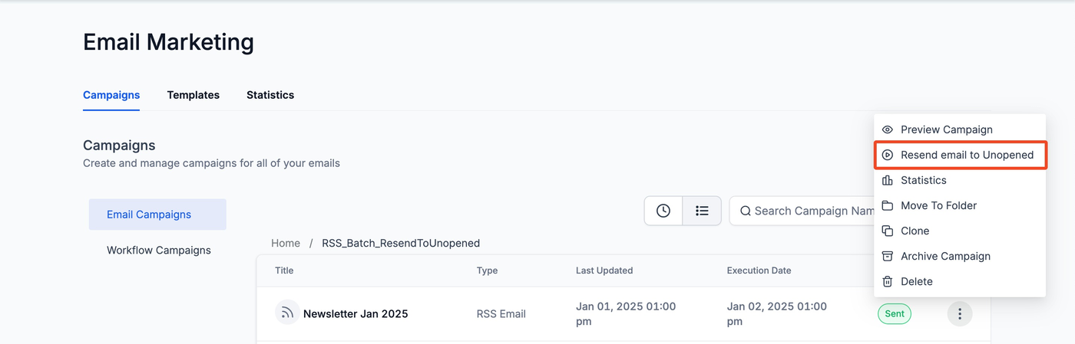Go to Home in the breadcrumb
The width and height of the screenshot is (1075, 344).
pyautogui.click(x=286, y=243)
